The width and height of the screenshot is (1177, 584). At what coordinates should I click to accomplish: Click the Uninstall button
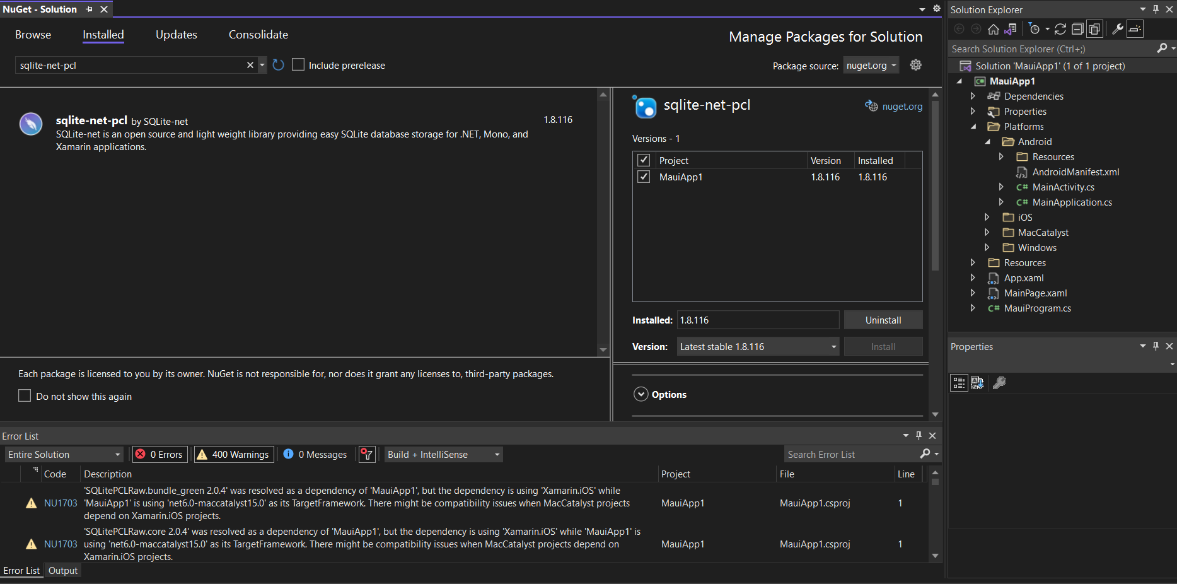click(x=883, y=320)
